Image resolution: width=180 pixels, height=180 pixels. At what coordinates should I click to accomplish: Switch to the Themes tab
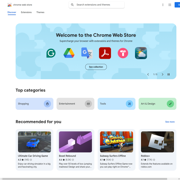coord(40,12)
